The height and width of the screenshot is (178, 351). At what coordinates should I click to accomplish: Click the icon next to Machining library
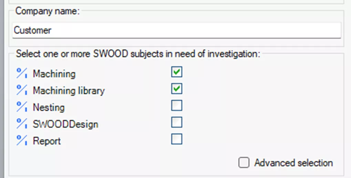pos(22,91)
